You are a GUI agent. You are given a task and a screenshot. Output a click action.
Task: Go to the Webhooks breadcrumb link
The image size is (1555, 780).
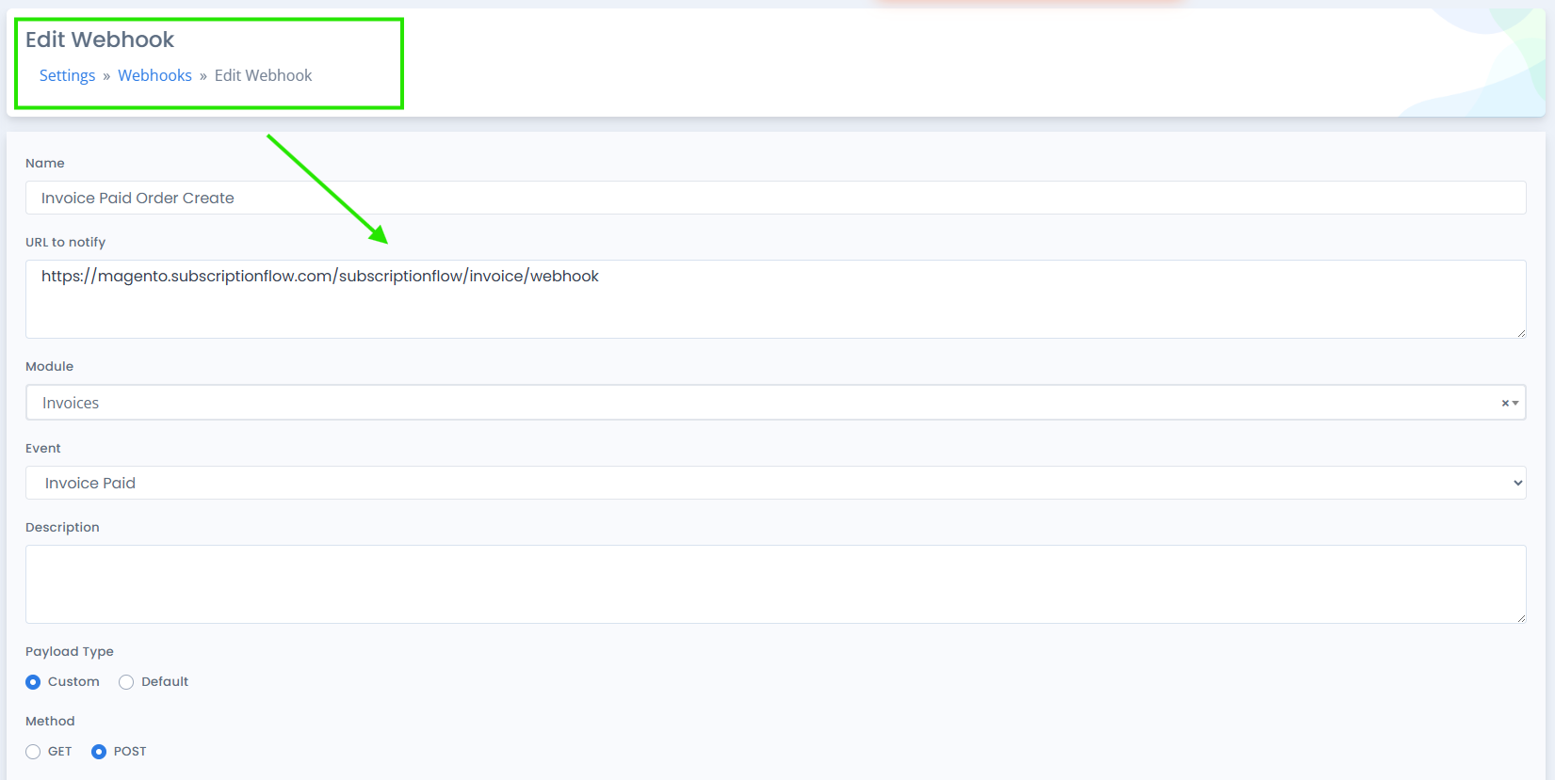tap(154, 75)
